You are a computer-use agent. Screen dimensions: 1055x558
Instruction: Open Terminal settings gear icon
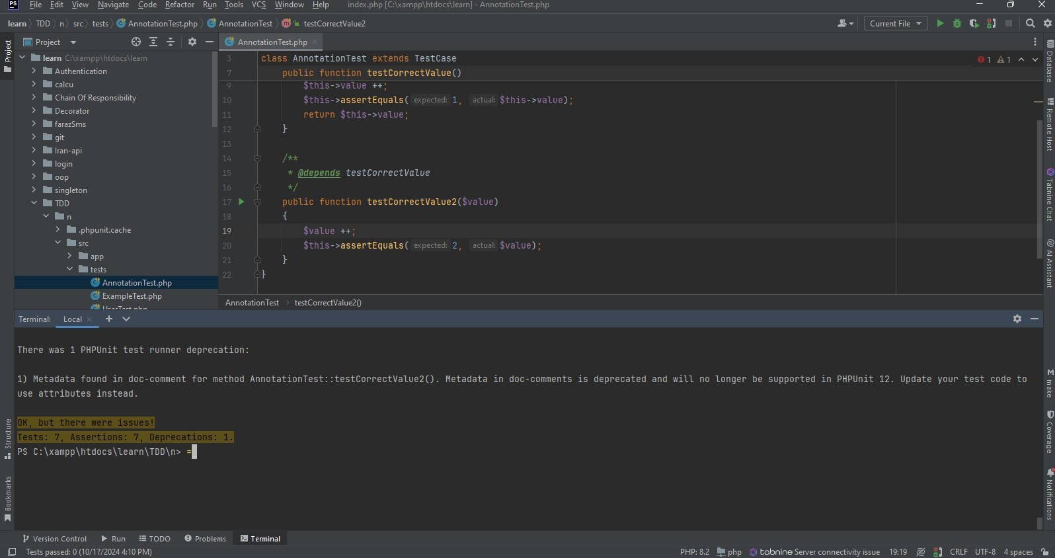pyautogui.click(x=1017, y=319)
